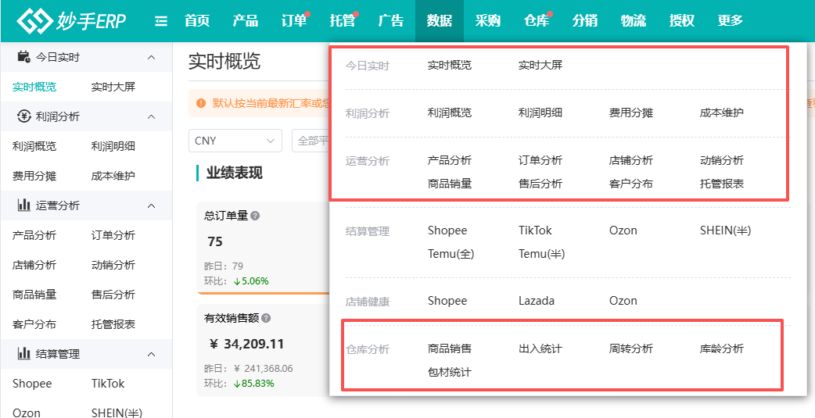Click the help icon next to 总订单量
The image size is (815, 418).
click(255, 216)
